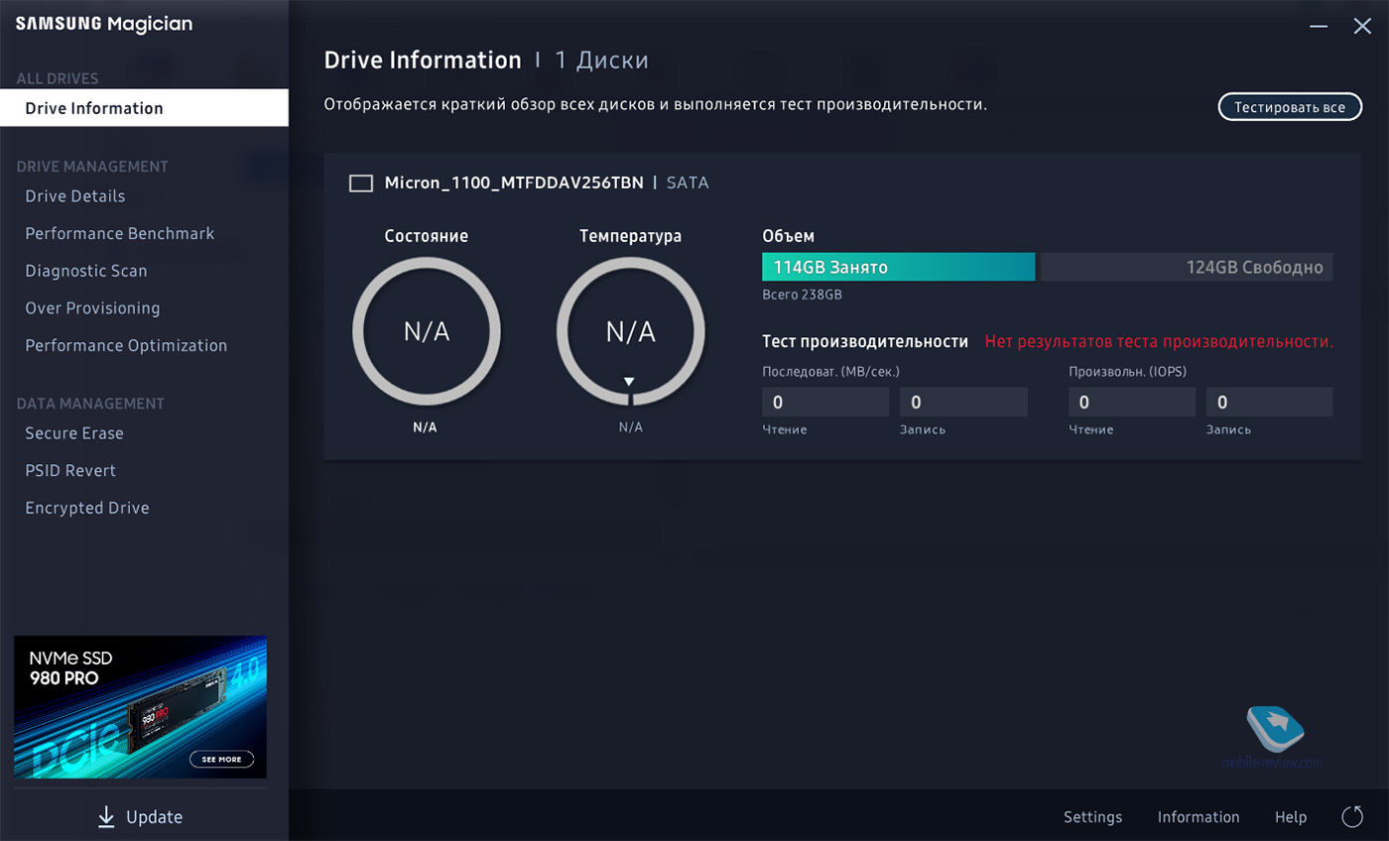Go to Diagnostic Scan
The image size is (1389, 841).
pyautogui.click(x=86, y=271)
